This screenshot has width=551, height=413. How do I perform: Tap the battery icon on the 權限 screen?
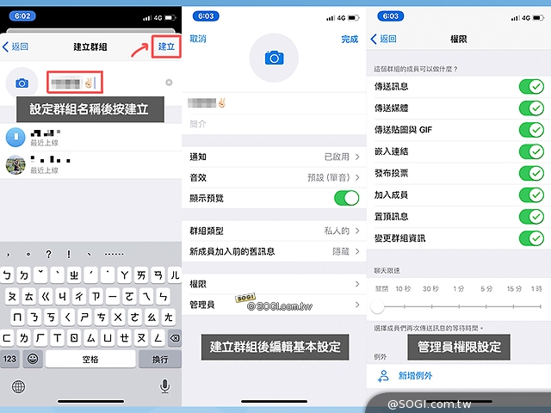(x=538, y=17)
